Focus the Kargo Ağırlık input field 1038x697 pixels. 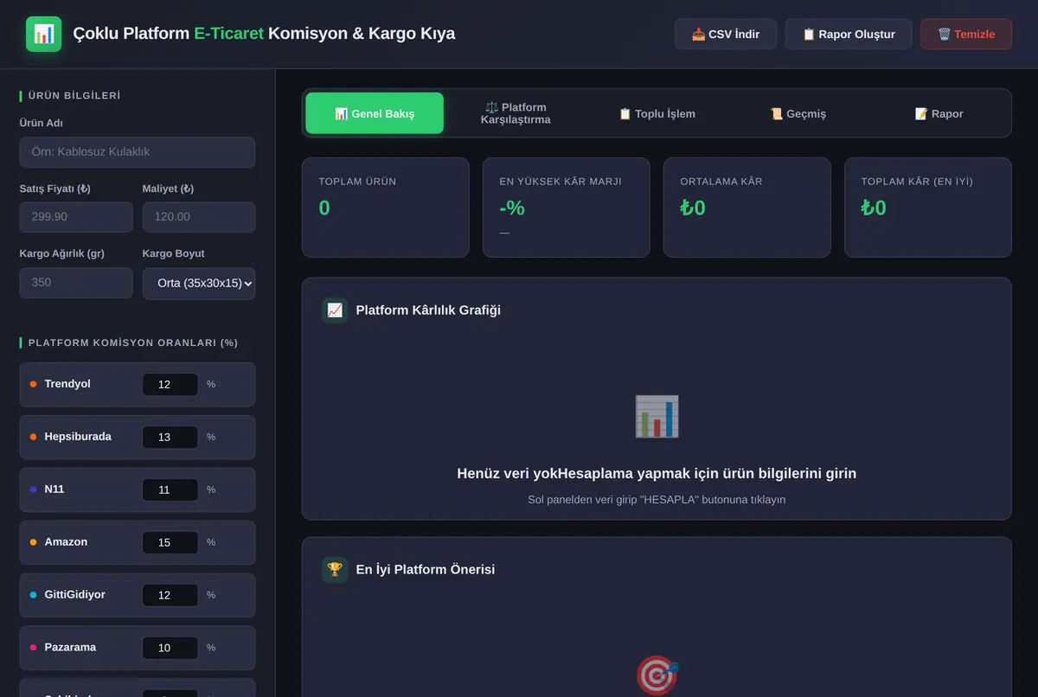pos(76,283)
